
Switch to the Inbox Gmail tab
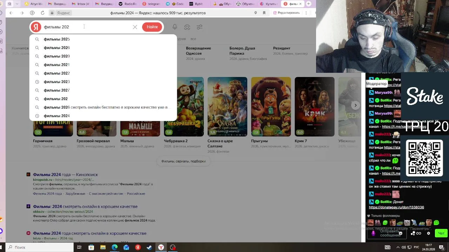point(80,4)
